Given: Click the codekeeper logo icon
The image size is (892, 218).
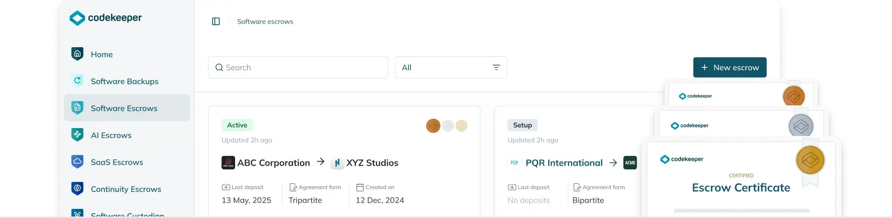Looking at the screenshot, I should click(x=77, y=18).
